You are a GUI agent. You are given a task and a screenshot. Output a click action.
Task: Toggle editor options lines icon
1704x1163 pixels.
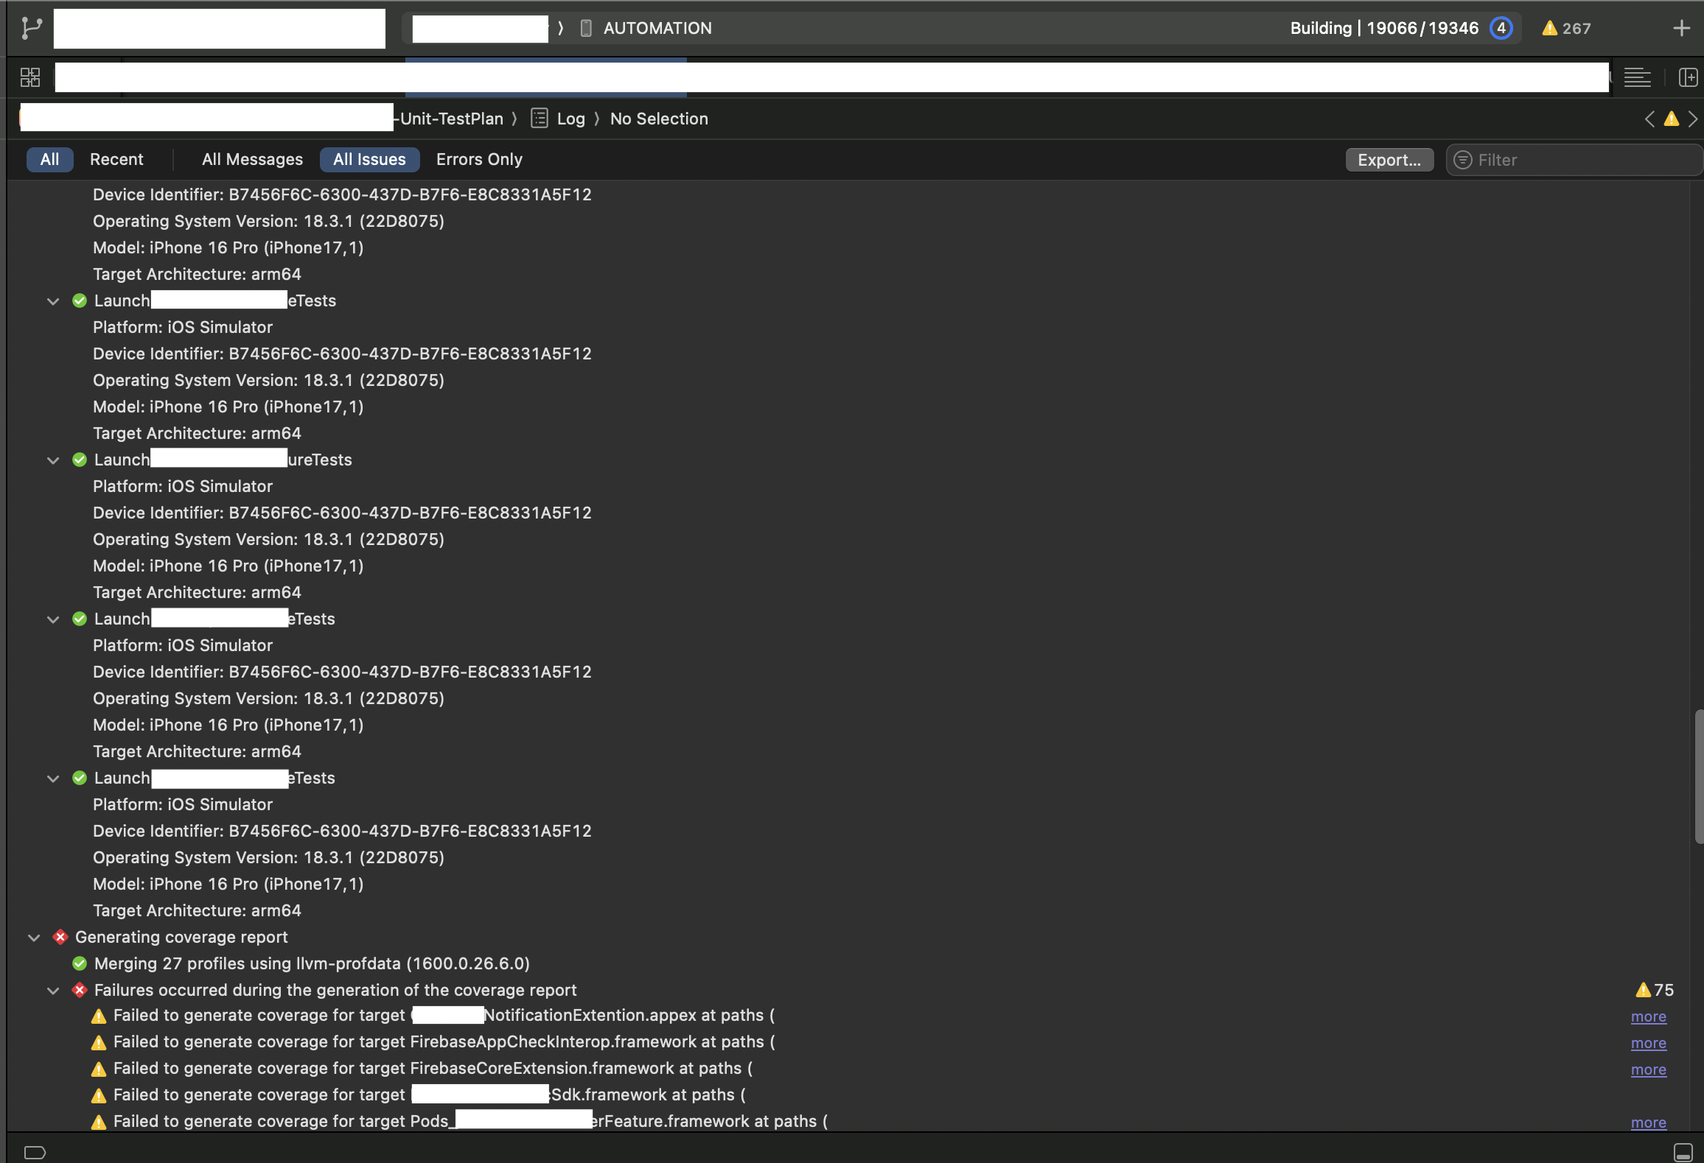pyautogui.click(x=1637, y=77)
